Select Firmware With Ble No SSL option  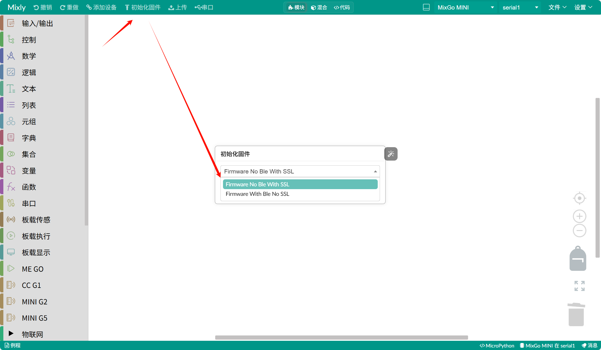[x=257, y=194]
